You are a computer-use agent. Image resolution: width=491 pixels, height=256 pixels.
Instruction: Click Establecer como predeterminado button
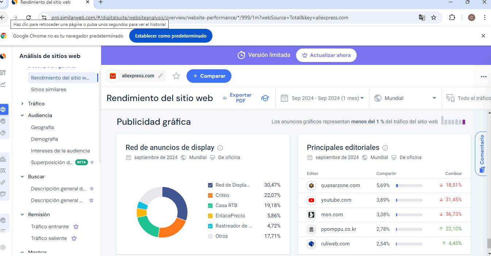pyautogui.click(x=170, y=36)
